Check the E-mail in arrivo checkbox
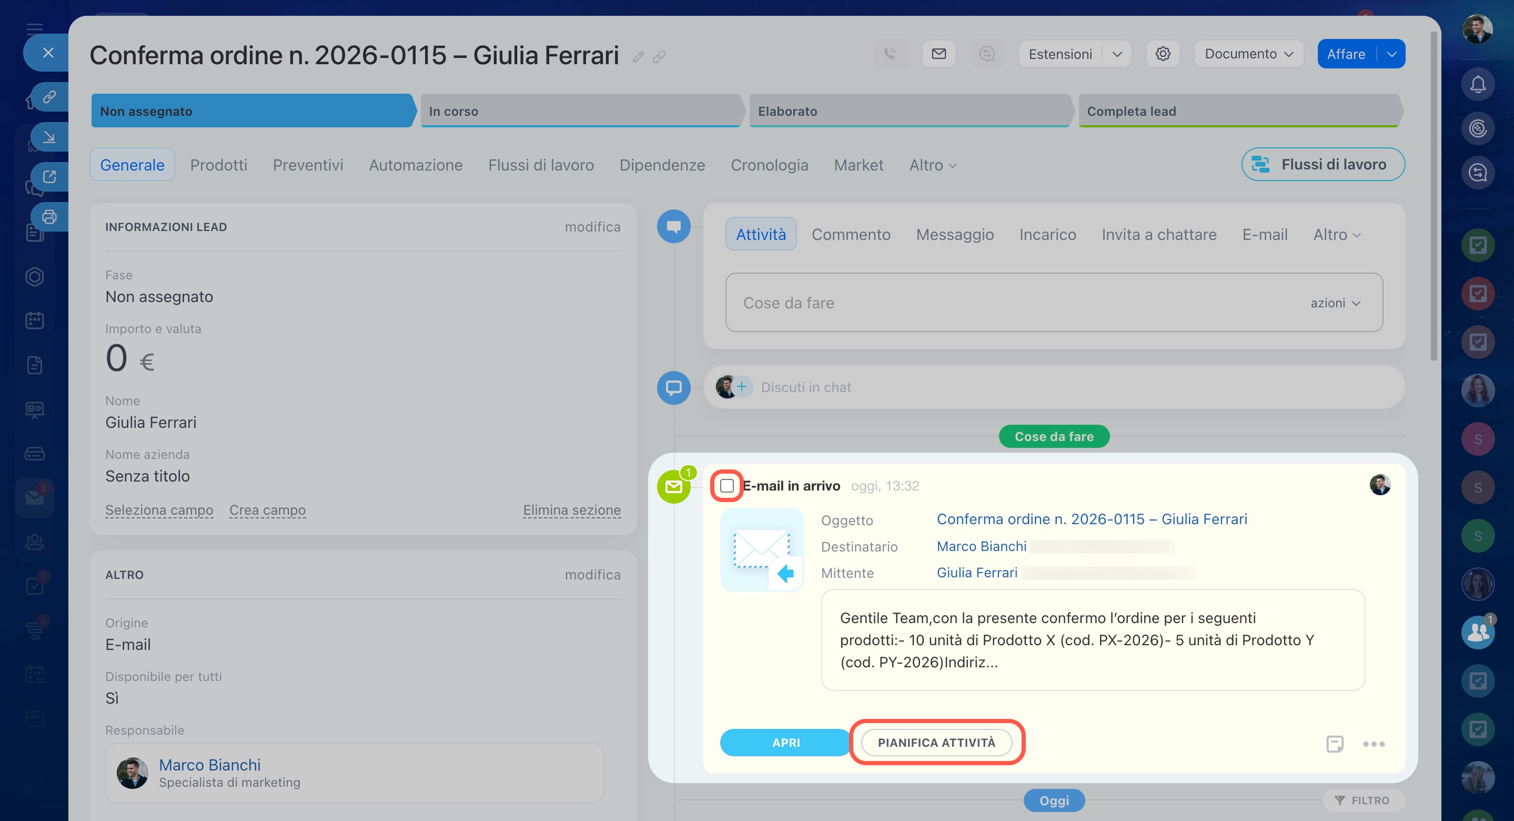Screen dimensions: 1514x821 (727, 486)
